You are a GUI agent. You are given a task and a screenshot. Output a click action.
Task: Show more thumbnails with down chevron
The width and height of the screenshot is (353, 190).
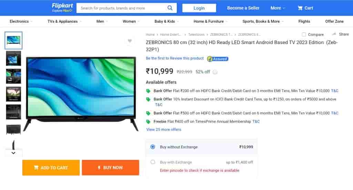[13, 153]
